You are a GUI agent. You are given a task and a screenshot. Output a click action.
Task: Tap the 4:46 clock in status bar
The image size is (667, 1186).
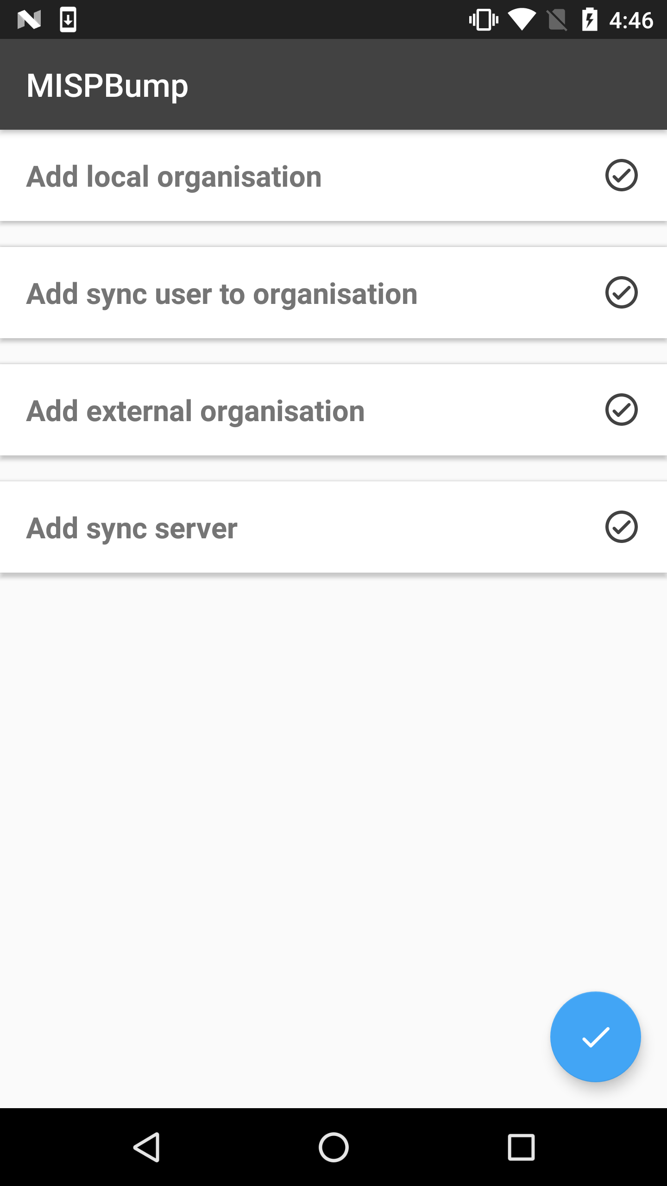click(631, 20)
